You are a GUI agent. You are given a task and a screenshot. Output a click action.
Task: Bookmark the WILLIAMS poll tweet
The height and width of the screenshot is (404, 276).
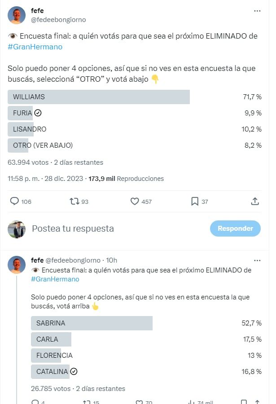pyautogui.click(x=193, y=201)
